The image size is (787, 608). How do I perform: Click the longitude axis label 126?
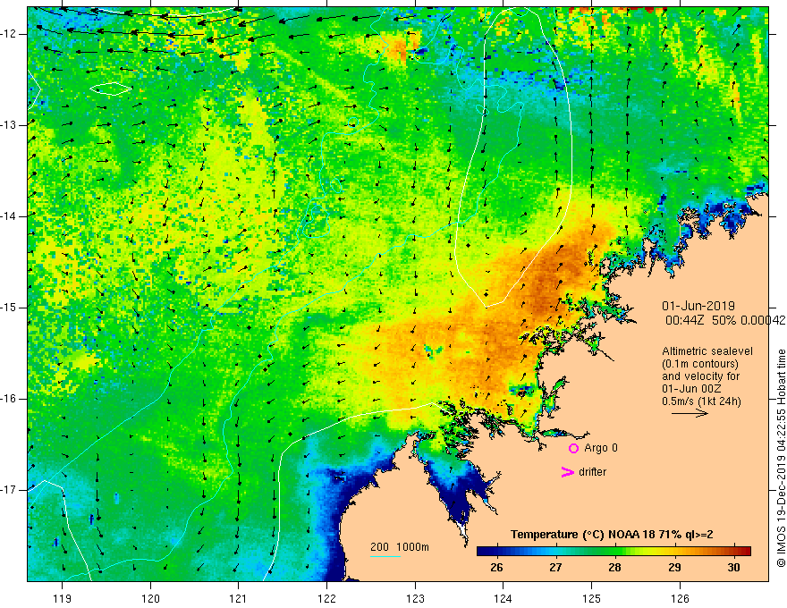point(680,598)
